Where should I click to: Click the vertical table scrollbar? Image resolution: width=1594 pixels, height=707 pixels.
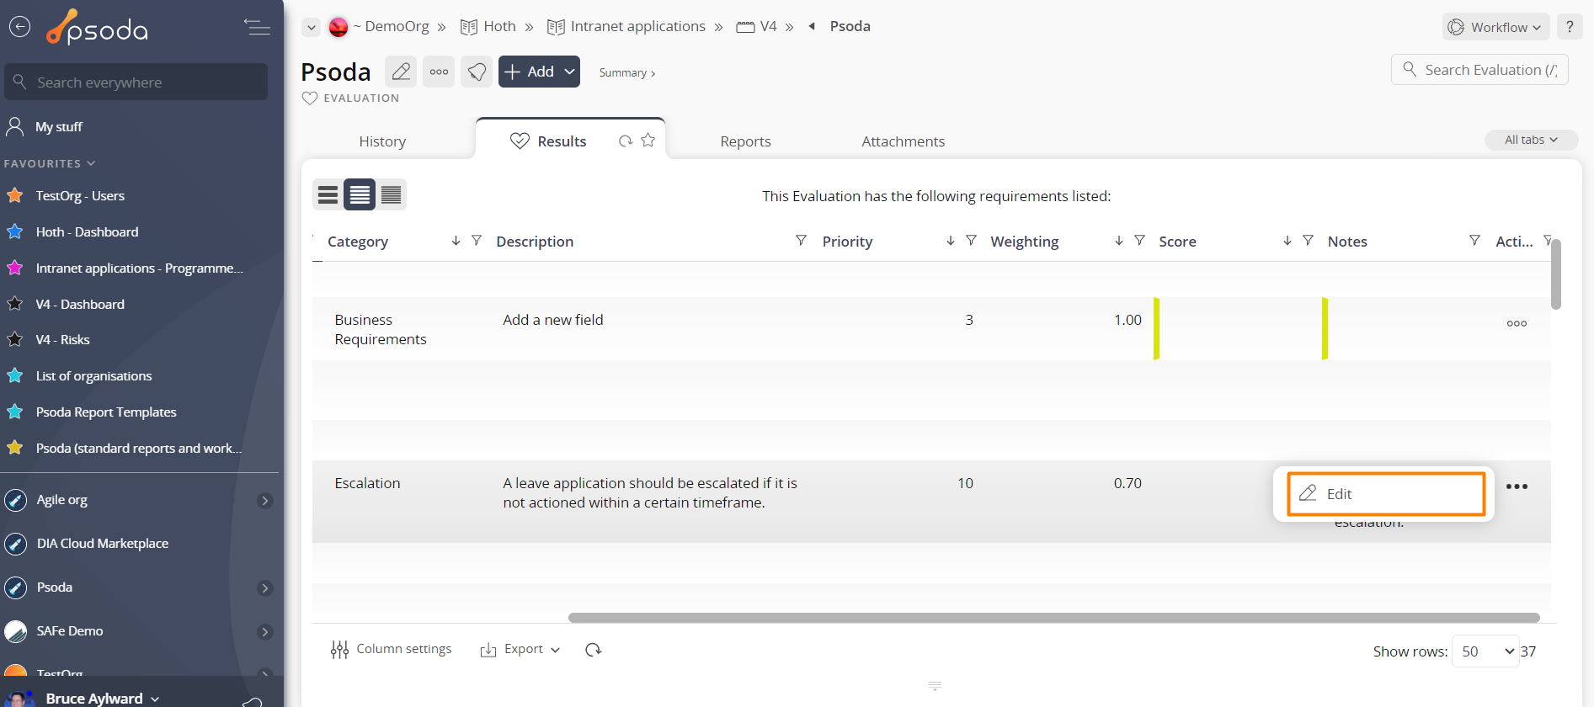[x=1556, y=274]
